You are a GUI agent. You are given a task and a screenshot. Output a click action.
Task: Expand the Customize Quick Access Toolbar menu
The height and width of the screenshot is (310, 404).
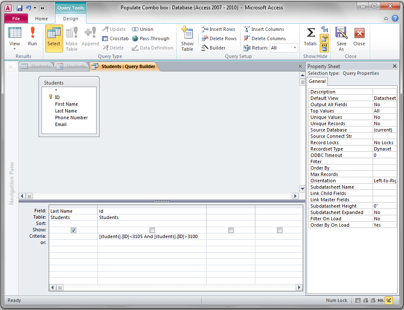42,8
